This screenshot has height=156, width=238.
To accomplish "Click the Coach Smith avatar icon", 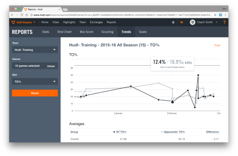I will [192, 22].
